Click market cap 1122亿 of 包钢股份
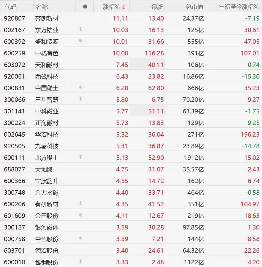262x267 pixels. [x=194, y=262]
